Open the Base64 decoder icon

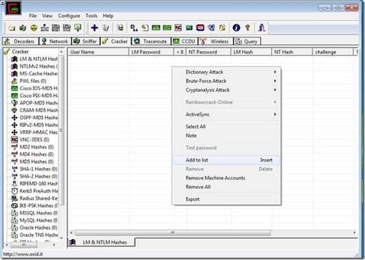[134, 28]
